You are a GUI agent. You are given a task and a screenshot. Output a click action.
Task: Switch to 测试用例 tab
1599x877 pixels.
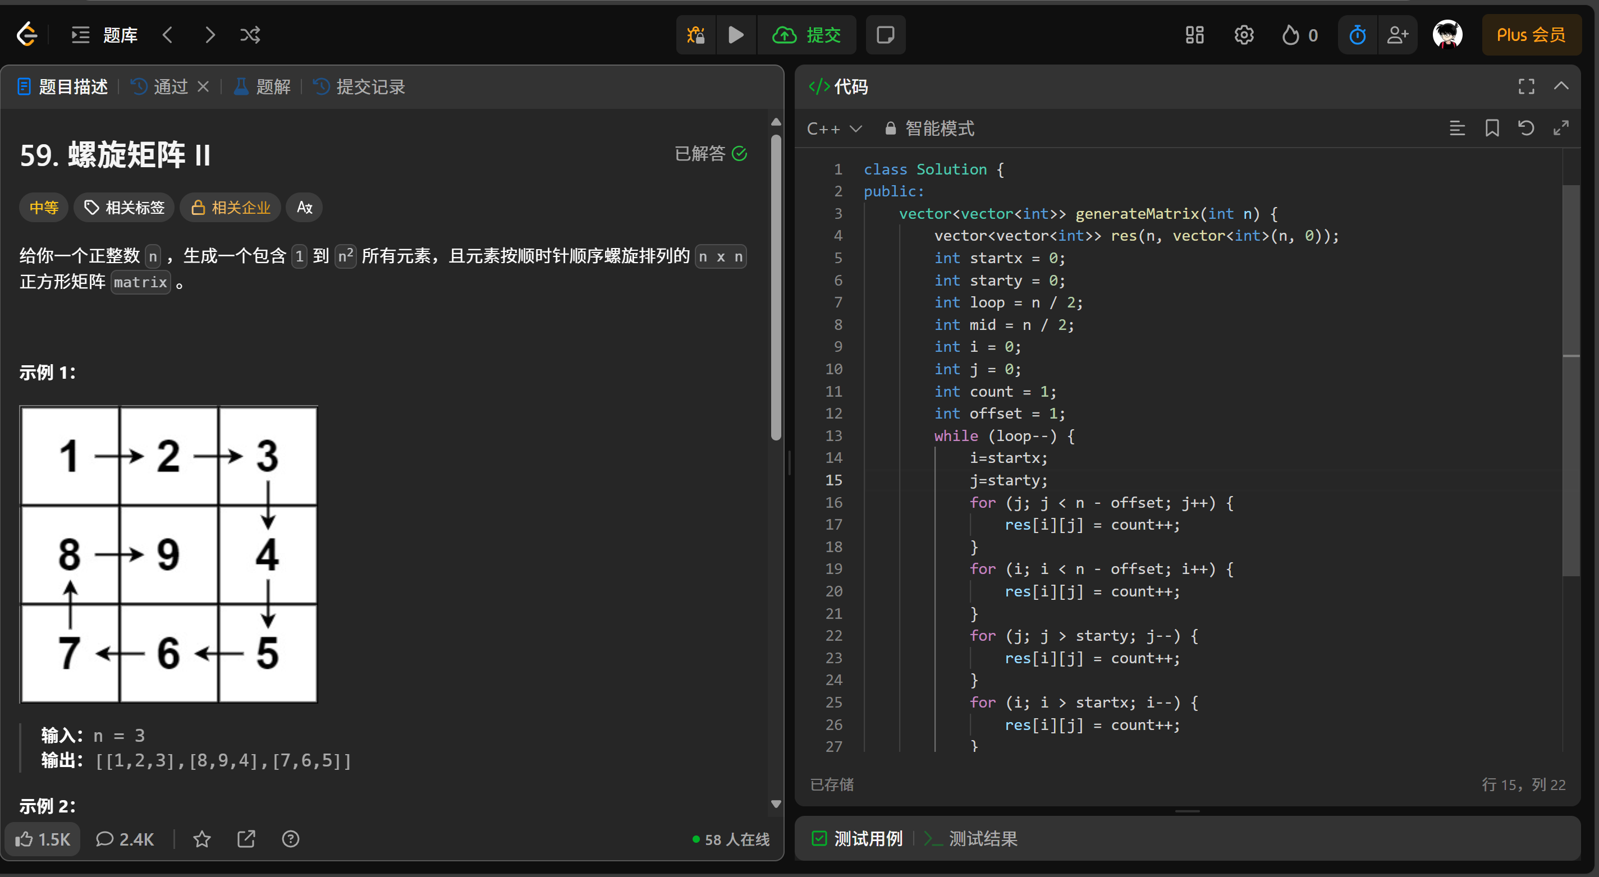pyautogui.click(x=857, y=838)
